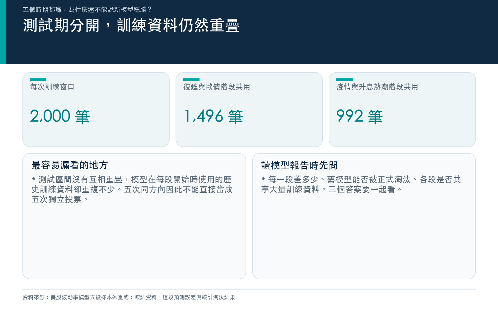The height and width of the screenshot is (311, 498).
Task: Click the value 2,000 筆
Action: (60, 117)
